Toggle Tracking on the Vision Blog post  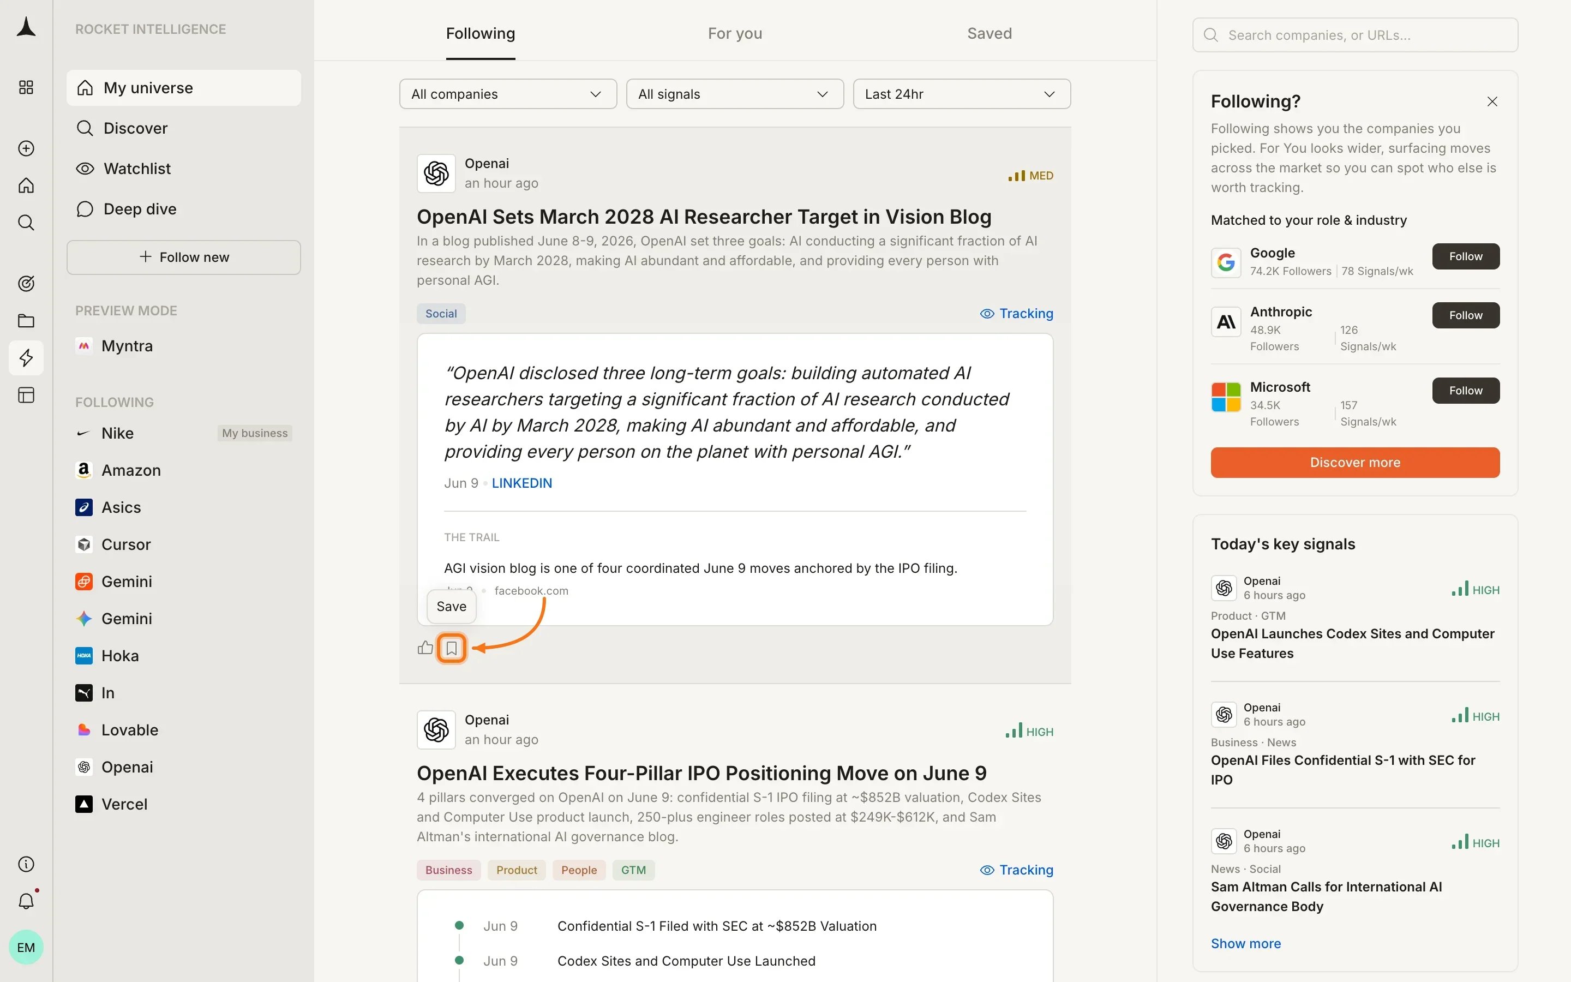coord(1016,314)
